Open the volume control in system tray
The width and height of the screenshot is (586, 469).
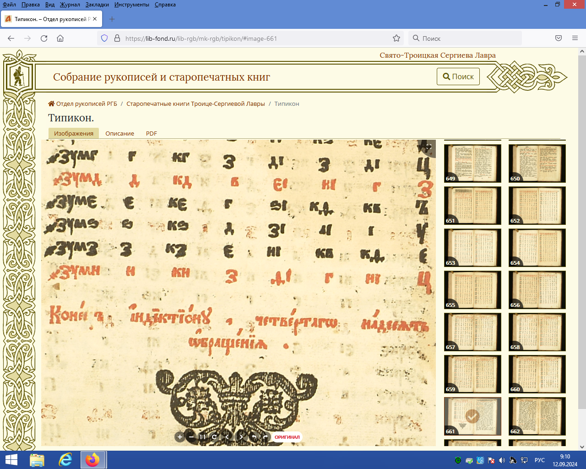[502, 460]
